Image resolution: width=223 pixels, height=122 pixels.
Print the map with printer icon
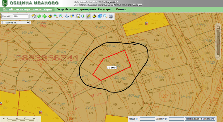pyautogui.click(x=111, y=16)
